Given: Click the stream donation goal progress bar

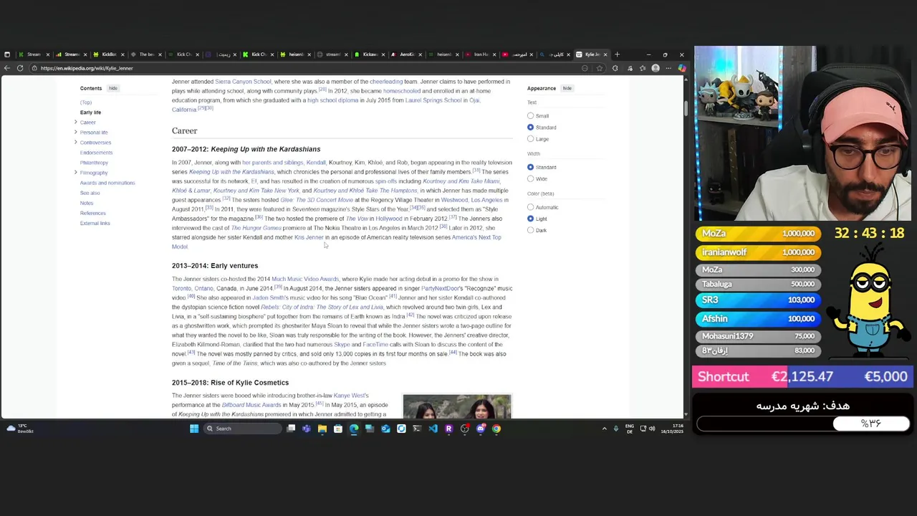Looking at the screenshot, I should [802, 424].
